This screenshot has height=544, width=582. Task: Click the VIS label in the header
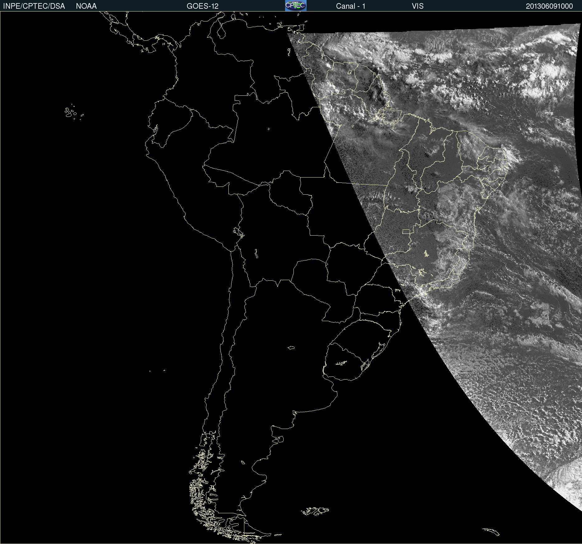point(418,6)
